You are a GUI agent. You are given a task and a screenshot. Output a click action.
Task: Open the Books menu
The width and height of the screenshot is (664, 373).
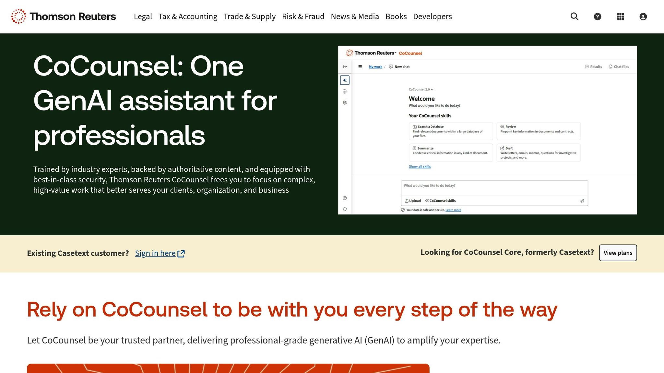pyautogui.click(x=396, y=17)
